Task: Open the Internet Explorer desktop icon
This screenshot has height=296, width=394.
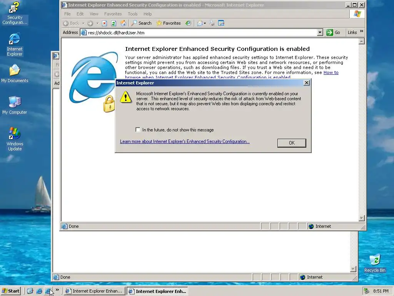Action: click(x=15, y=44)
